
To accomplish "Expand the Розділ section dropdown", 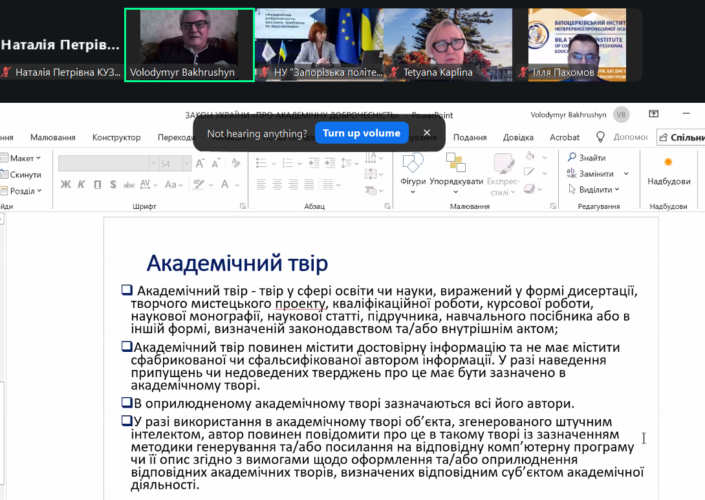I will 39,191.
